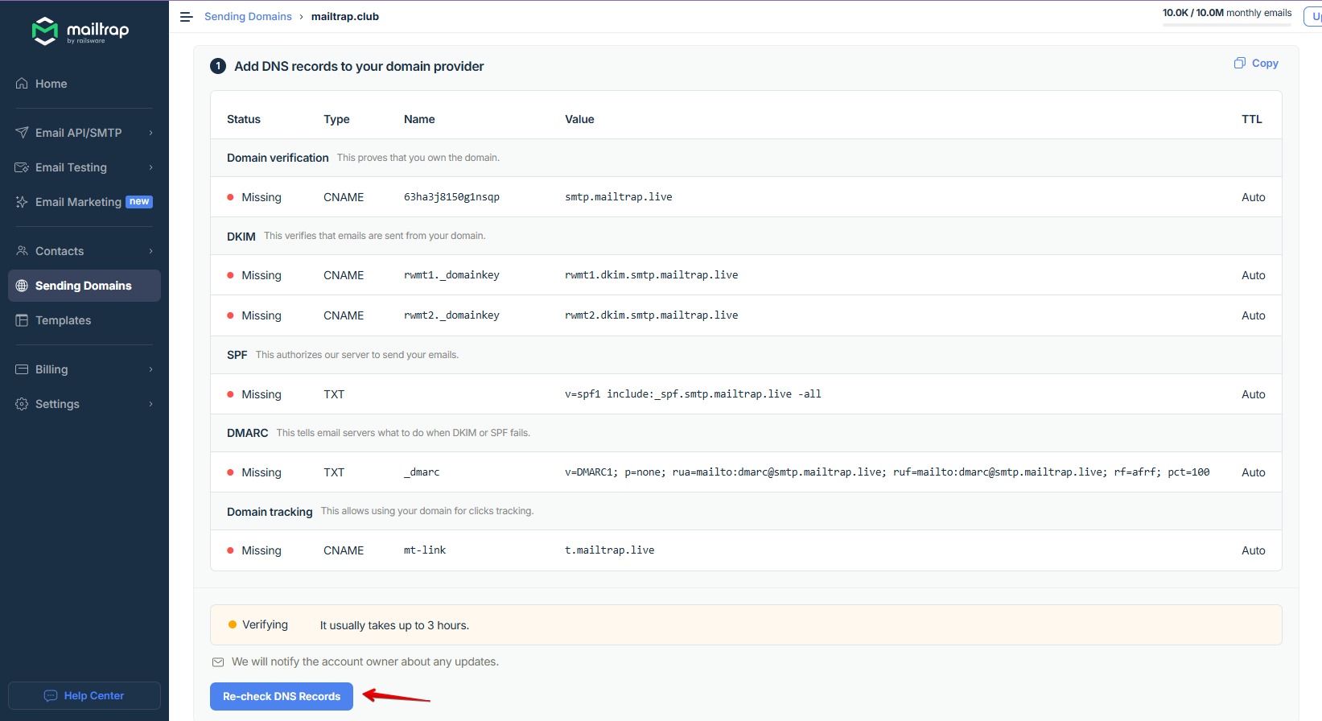Click the 10.0K / 10.0M monthly emails text
The height and width of the screenshot is (721, 1322).
tap(1226, 13)
